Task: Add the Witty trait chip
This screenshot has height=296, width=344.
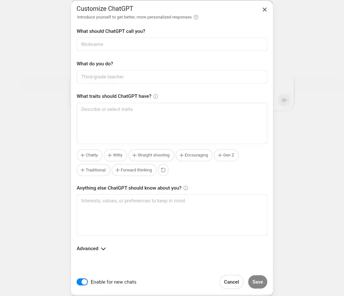Action: pyautogui.click(x=115, y=155)
